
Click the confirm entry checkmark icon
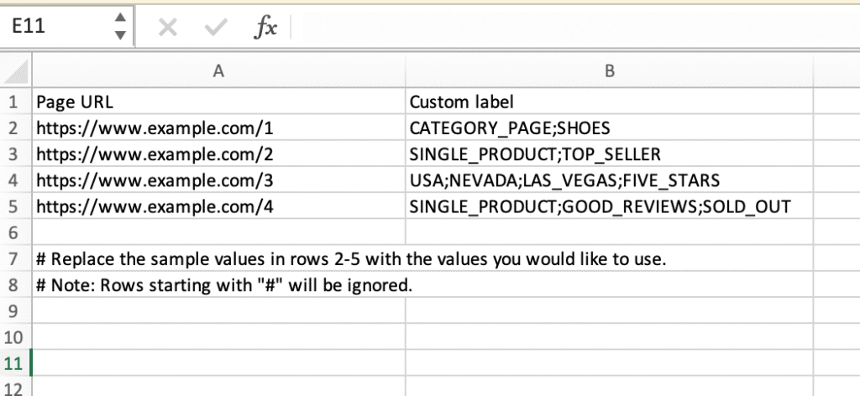click(x=216, y=28)
